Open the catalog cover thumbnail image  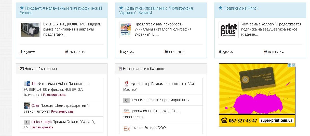coord(126,30)
